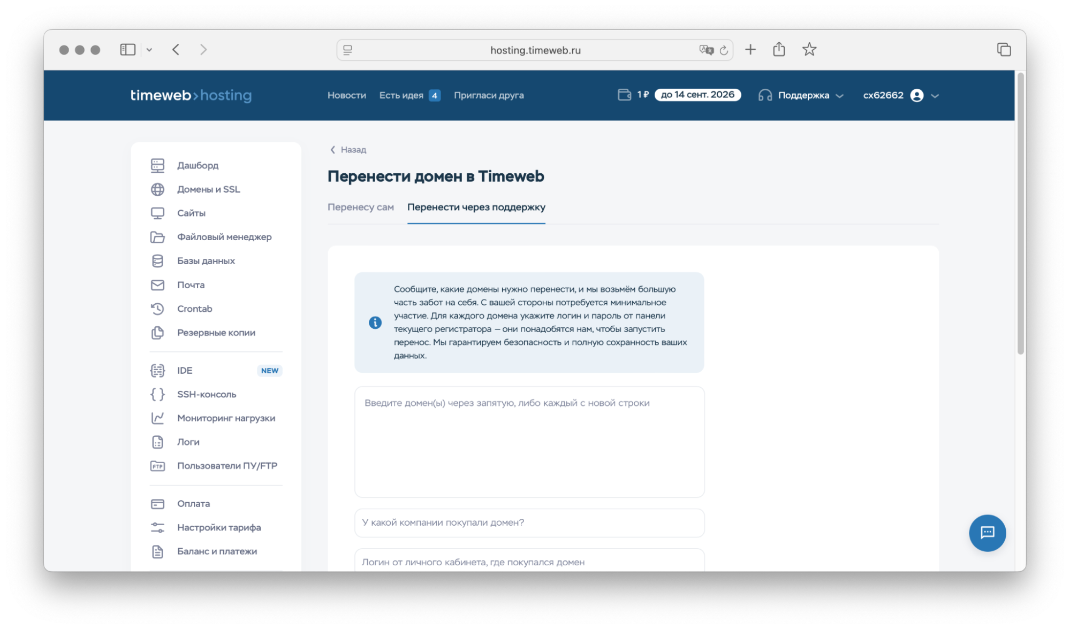Open the Dashboard icon in sidebar
1070x630 pixels.
tap(157, 165)
